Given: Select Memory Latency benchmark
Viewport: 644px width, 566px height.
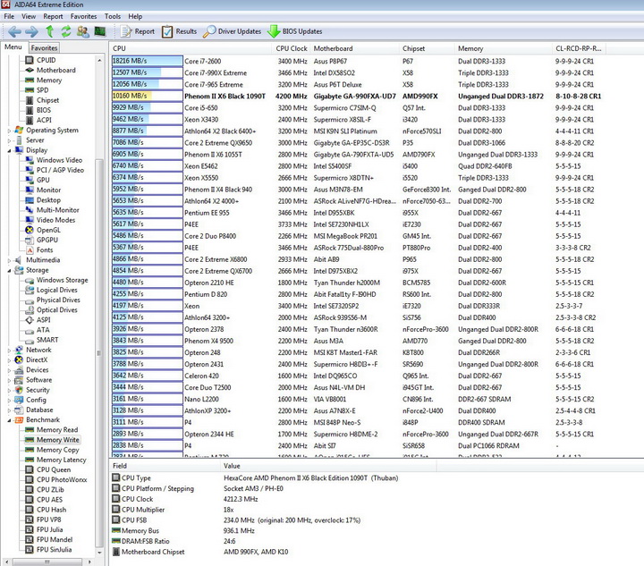Looking at the screenshot, I should tap(61, 460).
